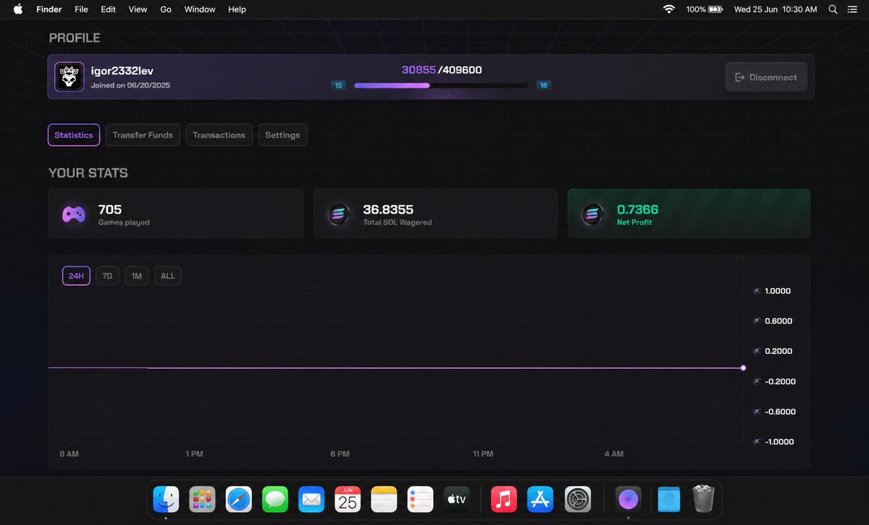Select the 7D chart range
The image size is (869, 525).
[x=107, y=276]
